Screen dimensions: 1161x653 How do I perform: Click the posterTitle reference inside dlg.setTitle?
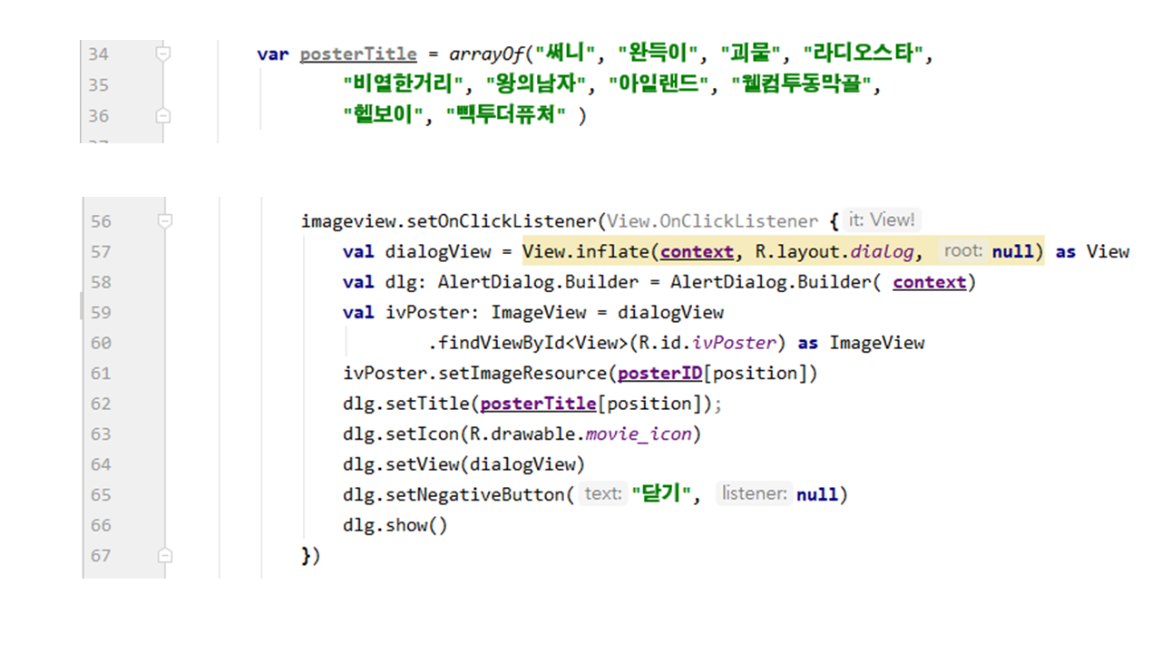coord(538,404)
